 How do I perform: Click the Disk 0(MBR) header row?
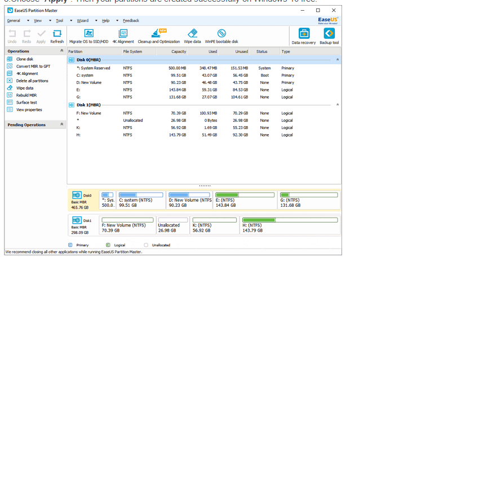click(x=204, y=60)
